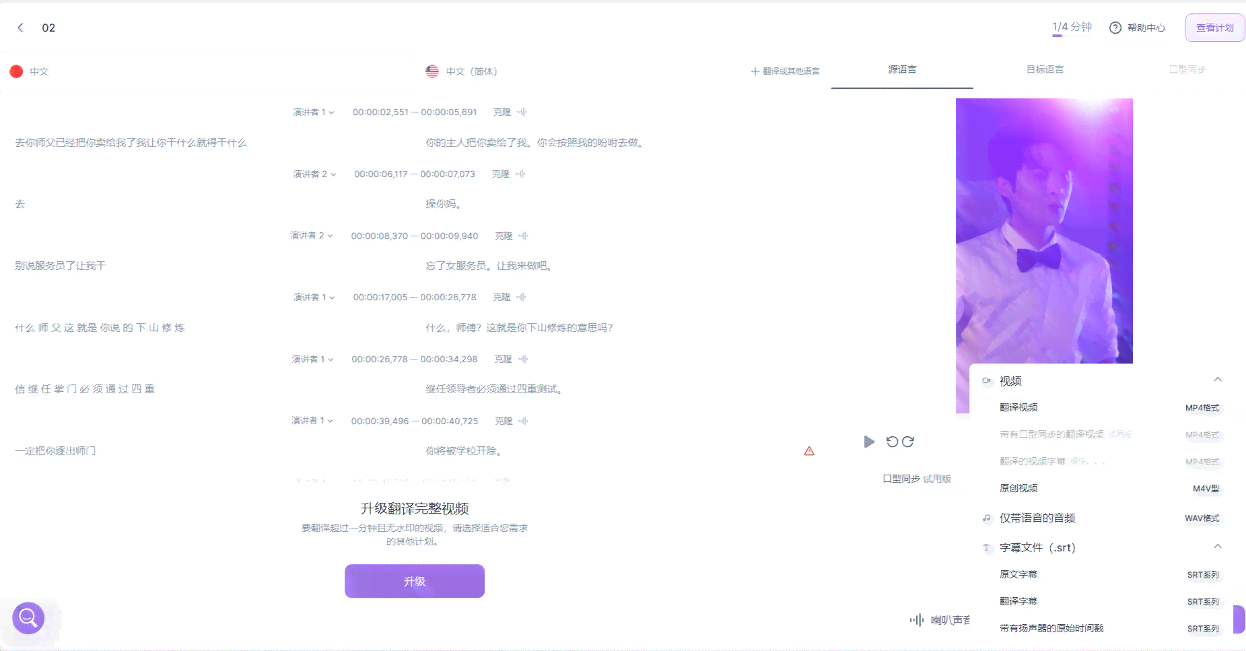Play waveform audio for segment 00:00:02,551
The image size is (1246, 651).
522,112
